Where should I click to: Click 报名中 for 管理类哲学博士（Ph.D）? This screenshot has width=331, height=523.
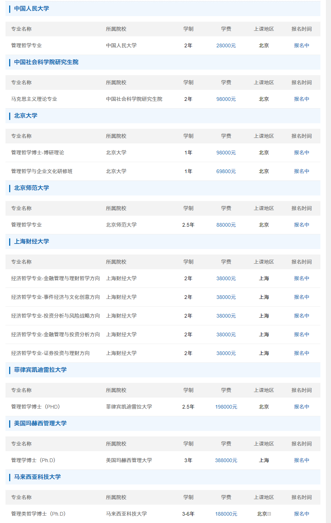pos(302,514)
